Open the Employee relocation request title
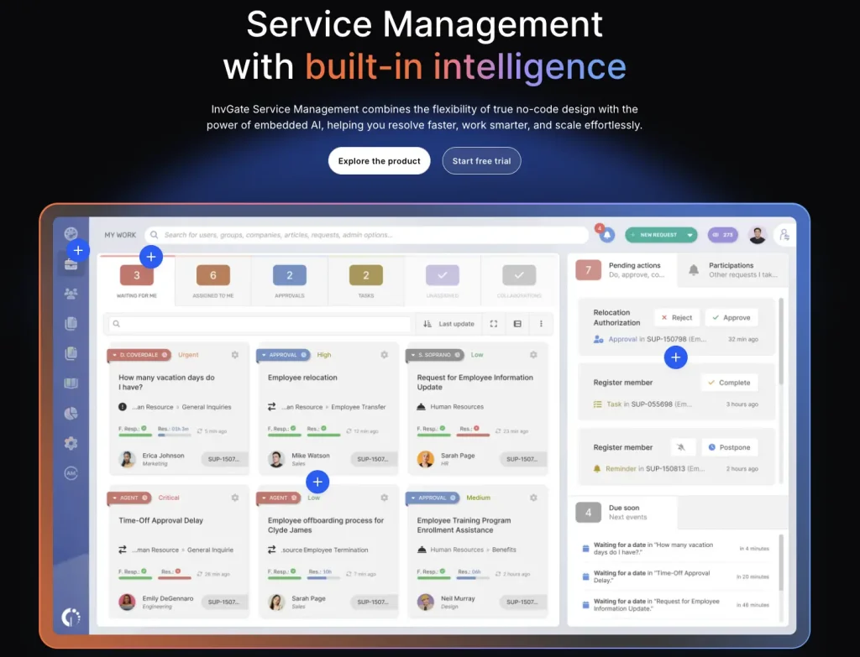Screen dimensions: 860x657 point(302,378)
